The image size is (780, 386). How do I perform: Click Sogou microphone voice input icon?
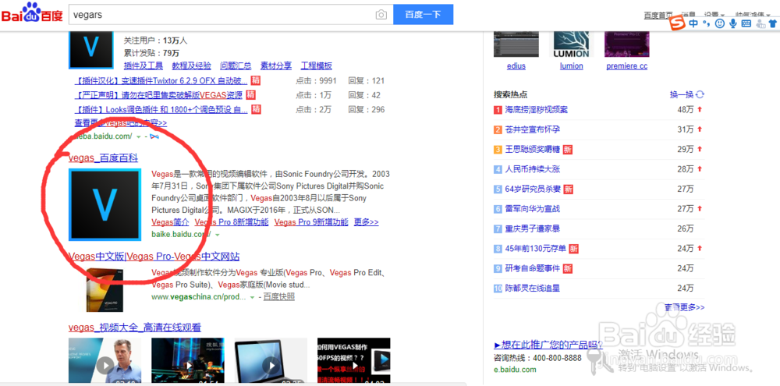732,24
